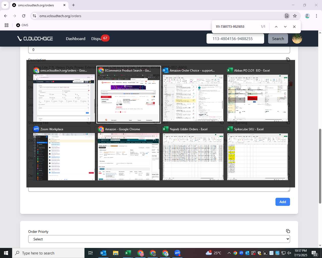This screenshot has width=322, height=258.
Task: Click the address bar URL oms.vcloudtech.org/orders
Action: click(x=60, y=16)
